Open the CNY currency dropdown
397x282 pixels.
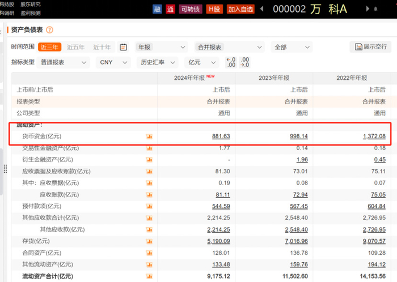pyautogui.click(x=113, y=62)
